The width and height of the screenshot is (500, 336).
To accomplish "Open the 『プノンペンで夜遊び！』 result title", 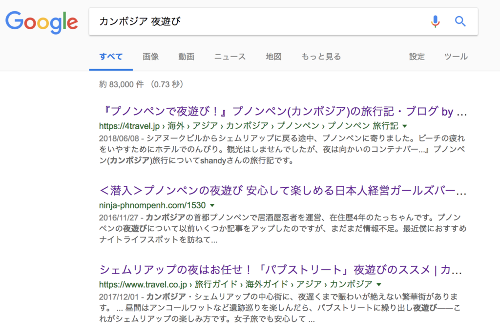I will tap(283, 112).
